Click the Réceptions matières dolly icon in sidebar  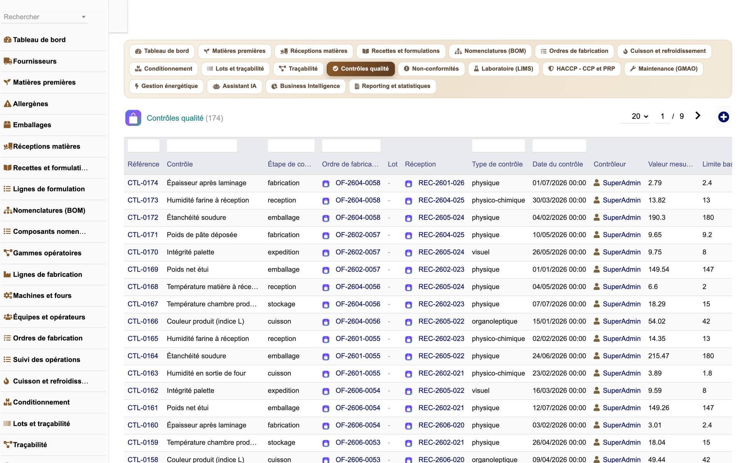[7, 147]
